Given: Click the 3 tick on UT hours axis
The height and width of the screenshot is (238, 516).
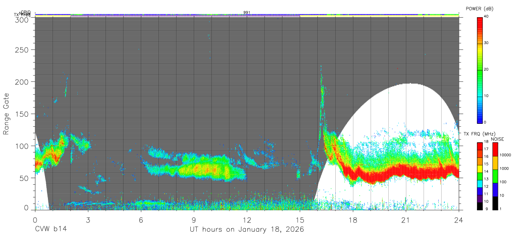Looking at the screenshot, I should [x=88, y=220].
